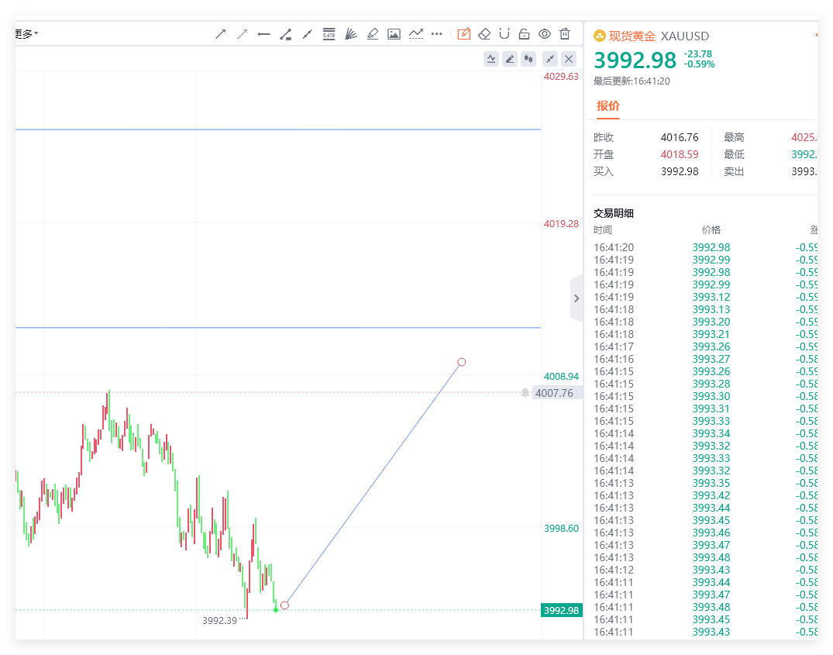
Task: Click the 4019.28 axis price label
Action: 561,224
